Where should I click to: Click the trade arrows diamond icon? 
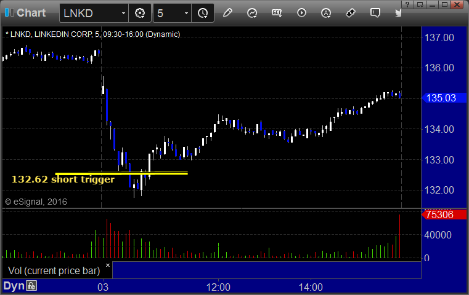coord(351,13)
